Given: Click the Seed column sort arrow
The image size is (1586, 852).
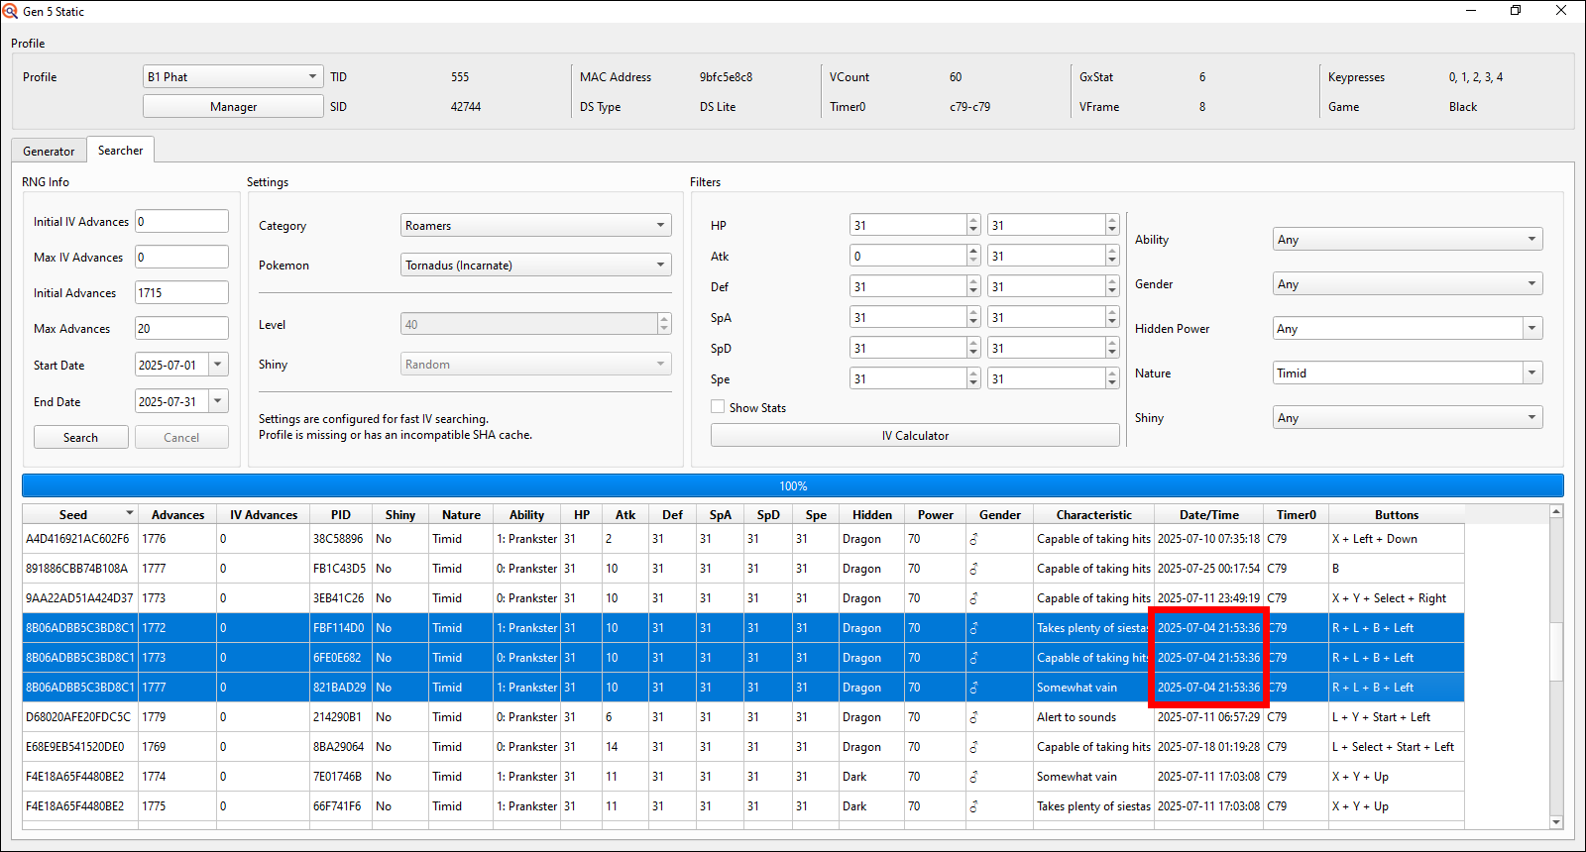Looking at the screenshot, I should [129, 513].
